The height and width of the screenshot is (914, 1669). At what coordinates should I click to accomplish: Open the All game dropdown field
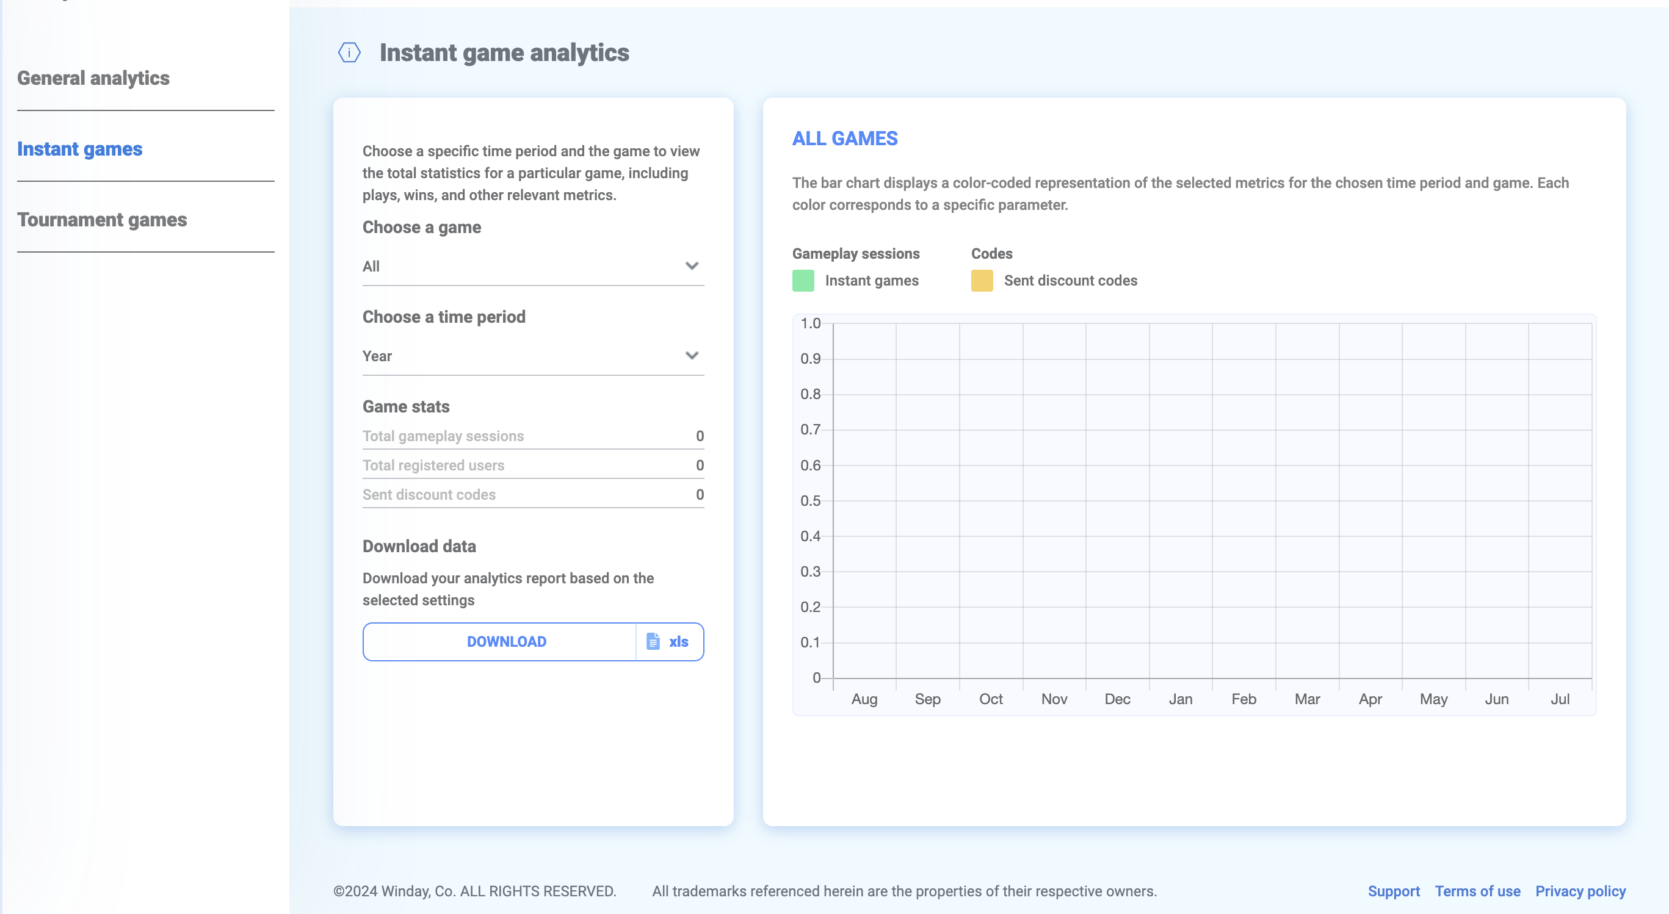tap(518, 266)
